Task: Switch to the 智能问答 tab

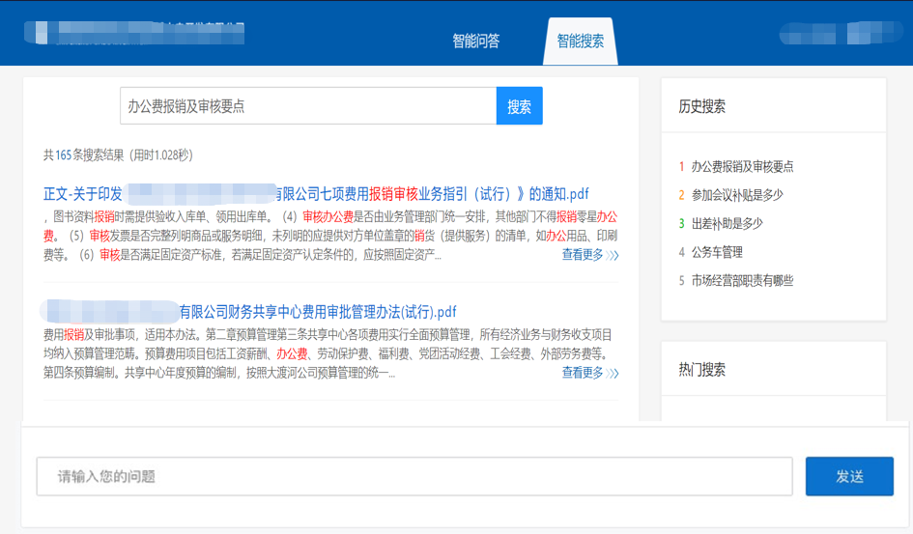Action: point(475,42)
